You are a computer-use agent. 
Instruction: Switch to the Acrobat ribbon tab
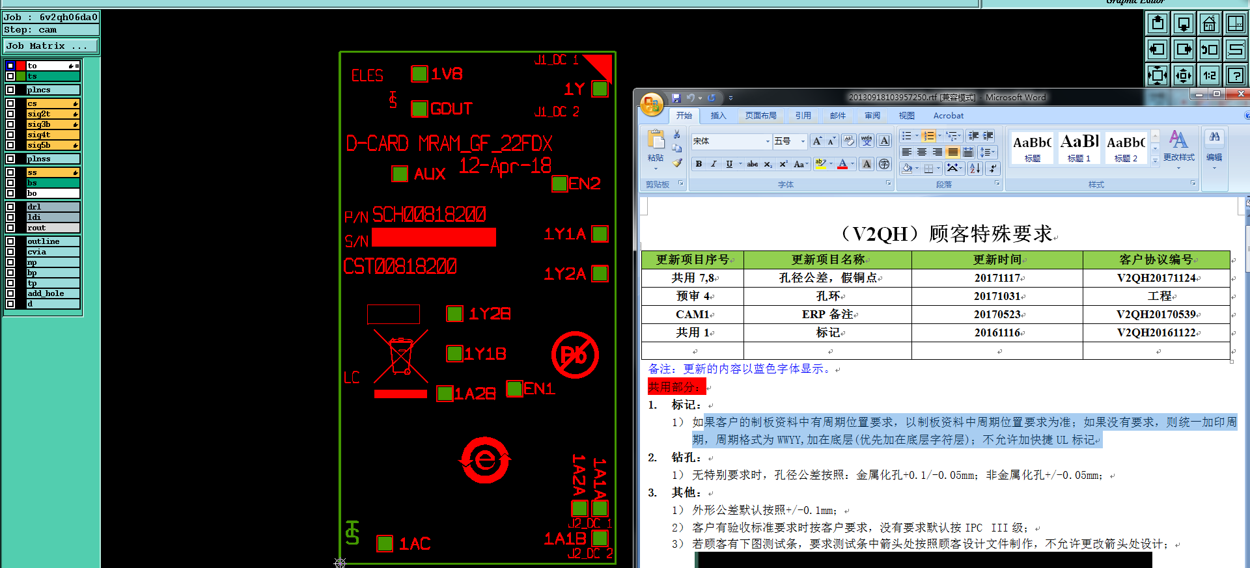(x=949, y=116)
